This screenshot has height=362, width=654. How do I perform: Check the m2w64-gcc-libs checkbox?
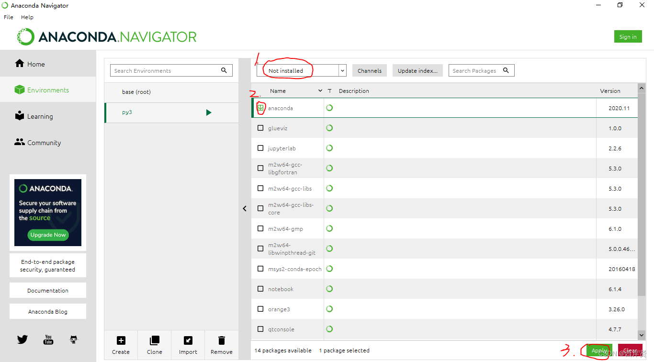[260, 188]
